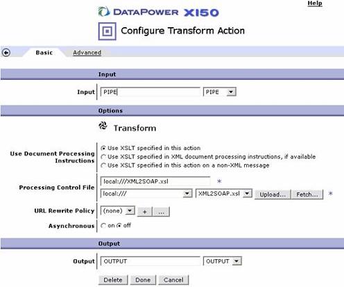Click the Transform swirl icon
The width and height of the screenshot is (344, 287).
[x=103, y=126]
